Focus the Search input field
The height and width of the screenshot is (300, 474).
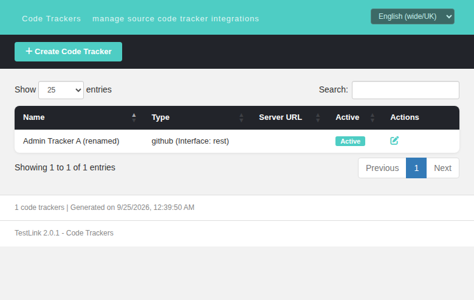405,90
